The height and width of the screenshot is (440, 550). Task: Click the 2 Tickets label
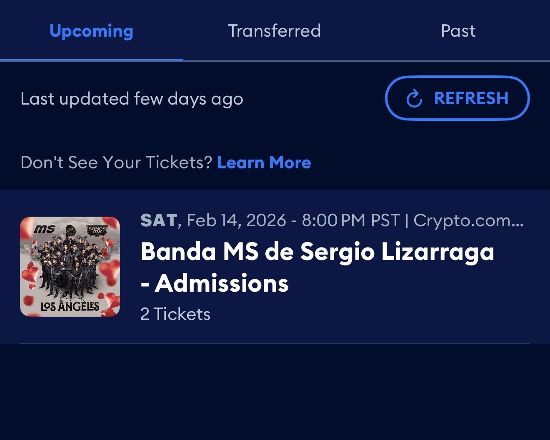175,314
